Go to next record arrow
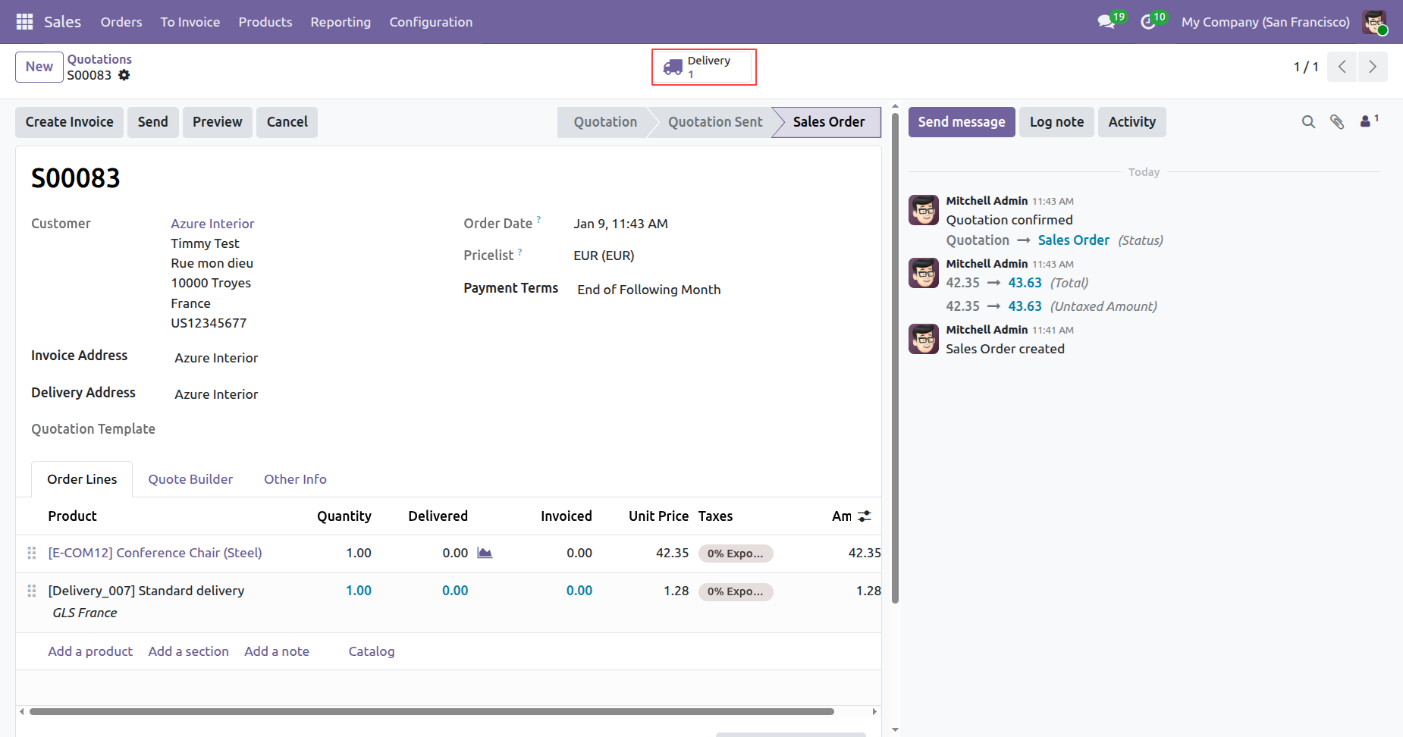1403x737 pixels. (x=1372, y=67)
